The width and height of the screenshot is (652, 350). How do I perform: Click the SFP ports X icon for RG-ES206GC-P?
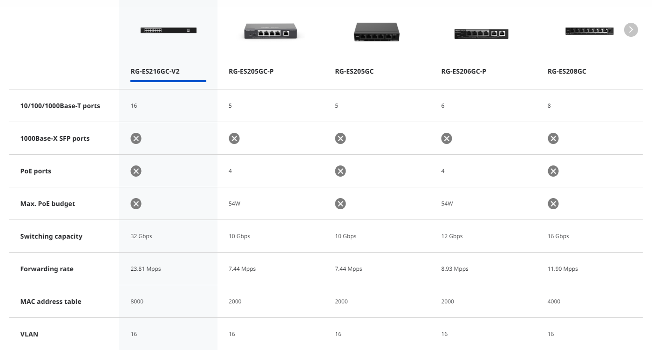tap(446, 138)
